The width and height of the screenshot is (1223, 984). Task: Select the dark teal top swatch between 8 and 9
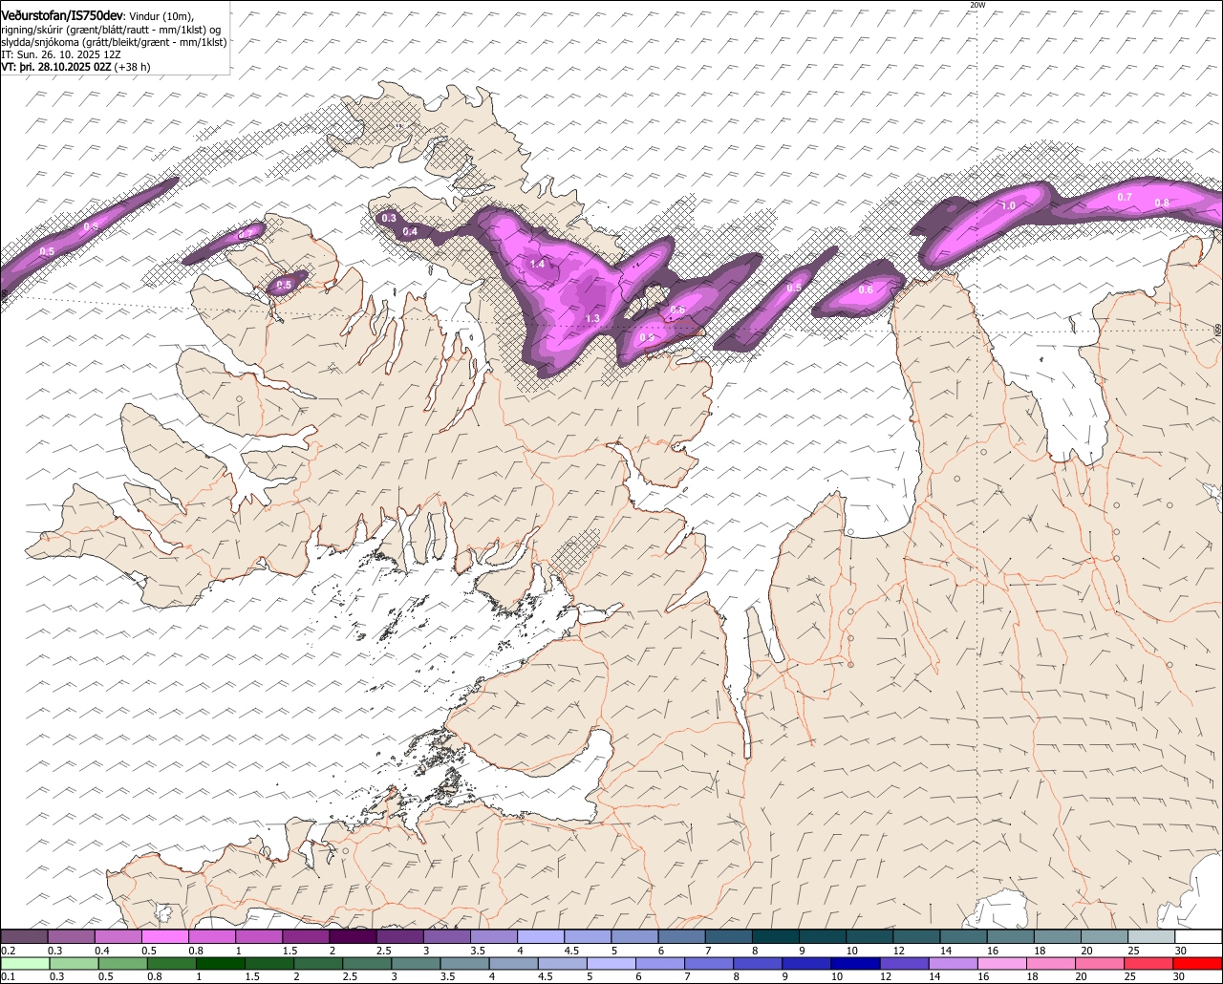coord(776,937)
